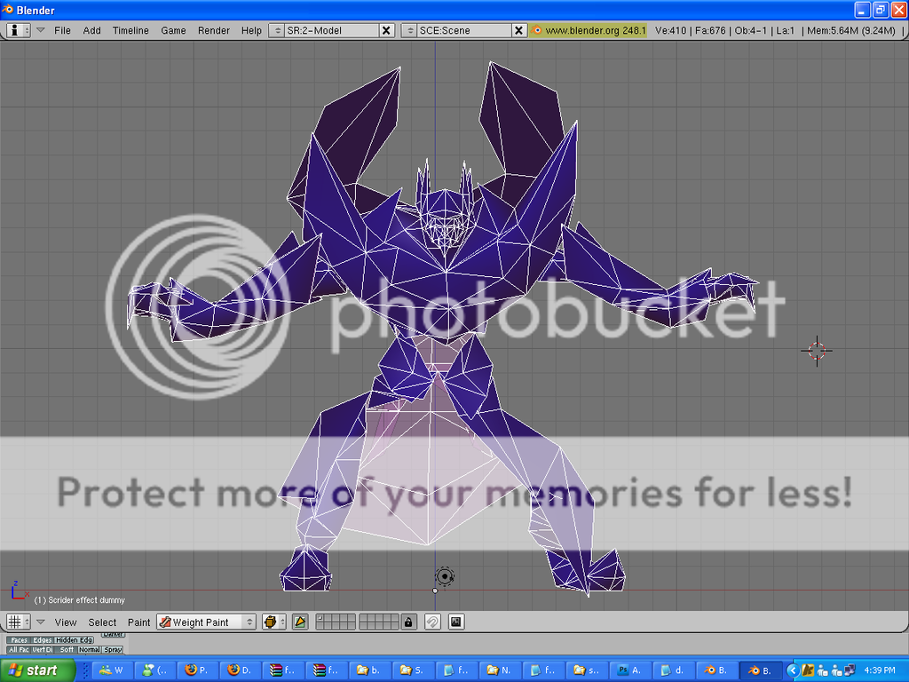
Task: Open the Weight Paint mode dropdown
Action: pyautogui.click(x=207, y=623)
